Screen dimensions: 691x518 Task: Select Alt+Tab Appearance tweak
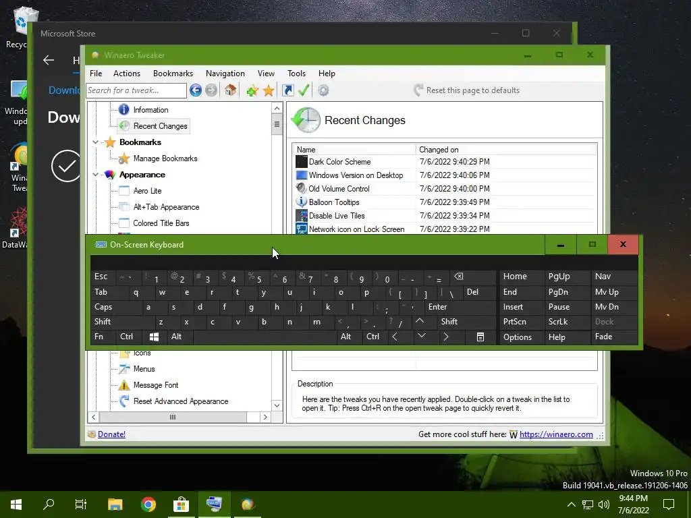coord(166,207)
